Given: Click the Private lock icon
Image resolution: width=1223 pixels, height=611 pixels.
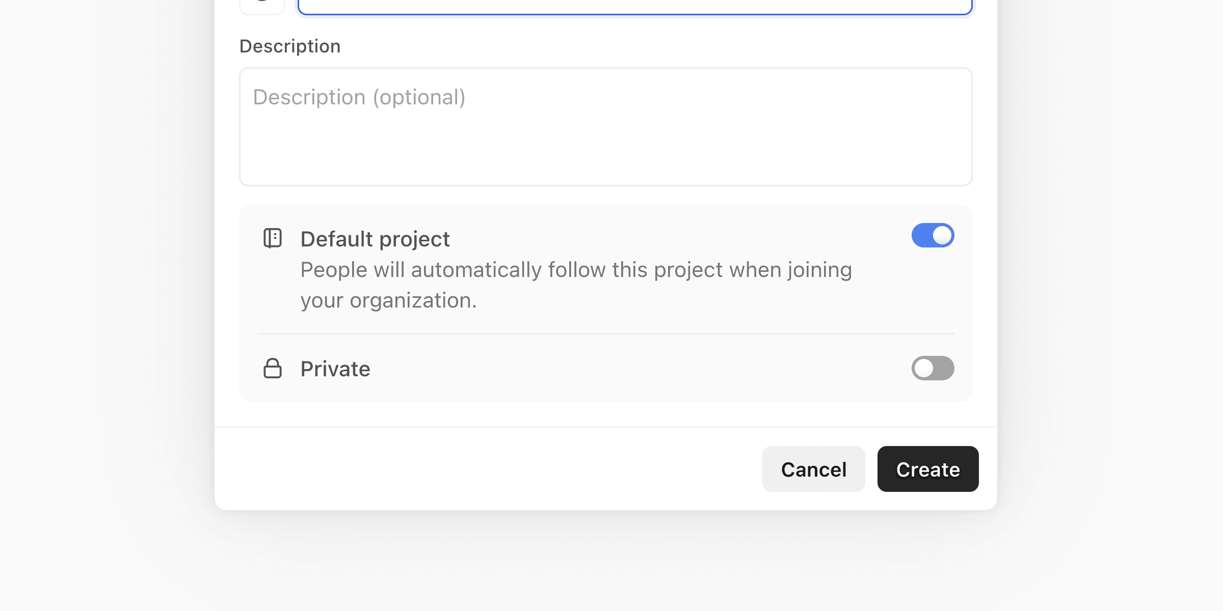Looking at the screenshot, I should click(272, 368).
